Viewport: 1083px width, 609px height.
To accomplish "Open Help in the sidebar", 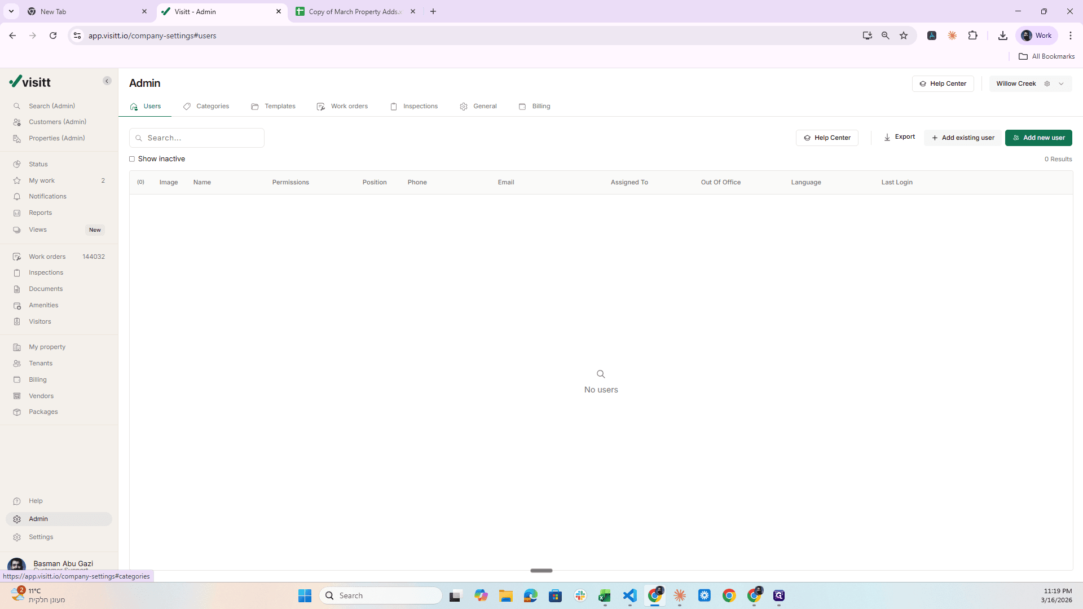I will 36,501.
